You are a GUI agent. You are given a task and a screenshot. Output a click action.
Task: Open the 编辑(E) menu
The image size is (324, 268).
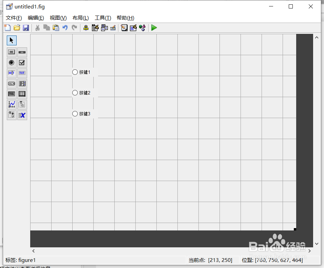36,18
